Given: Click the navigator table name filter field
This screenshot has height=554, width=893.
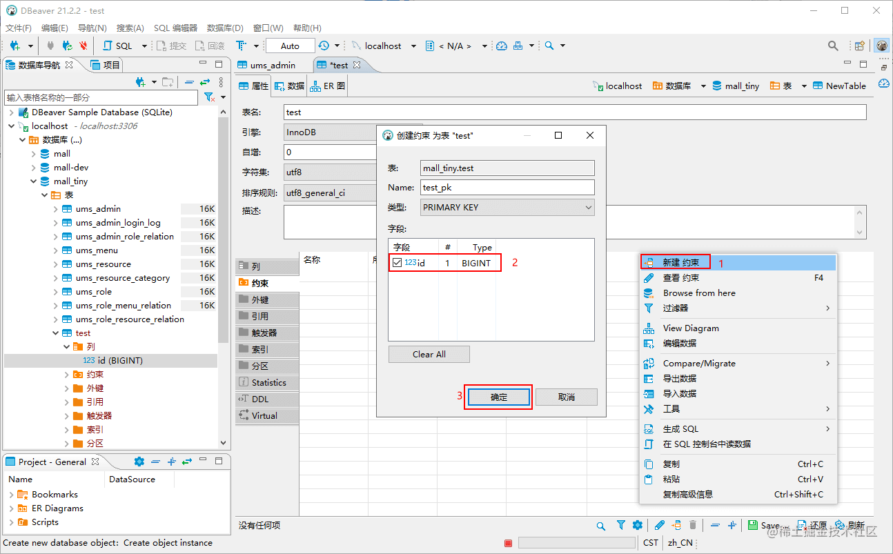Looking at the screenshot, I should coord(101,98).
